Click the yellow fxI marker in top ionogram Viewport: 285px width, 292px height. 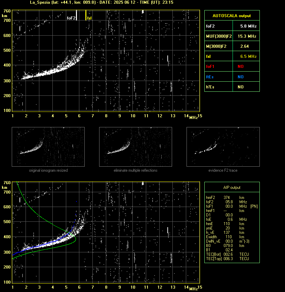point(86,15)
